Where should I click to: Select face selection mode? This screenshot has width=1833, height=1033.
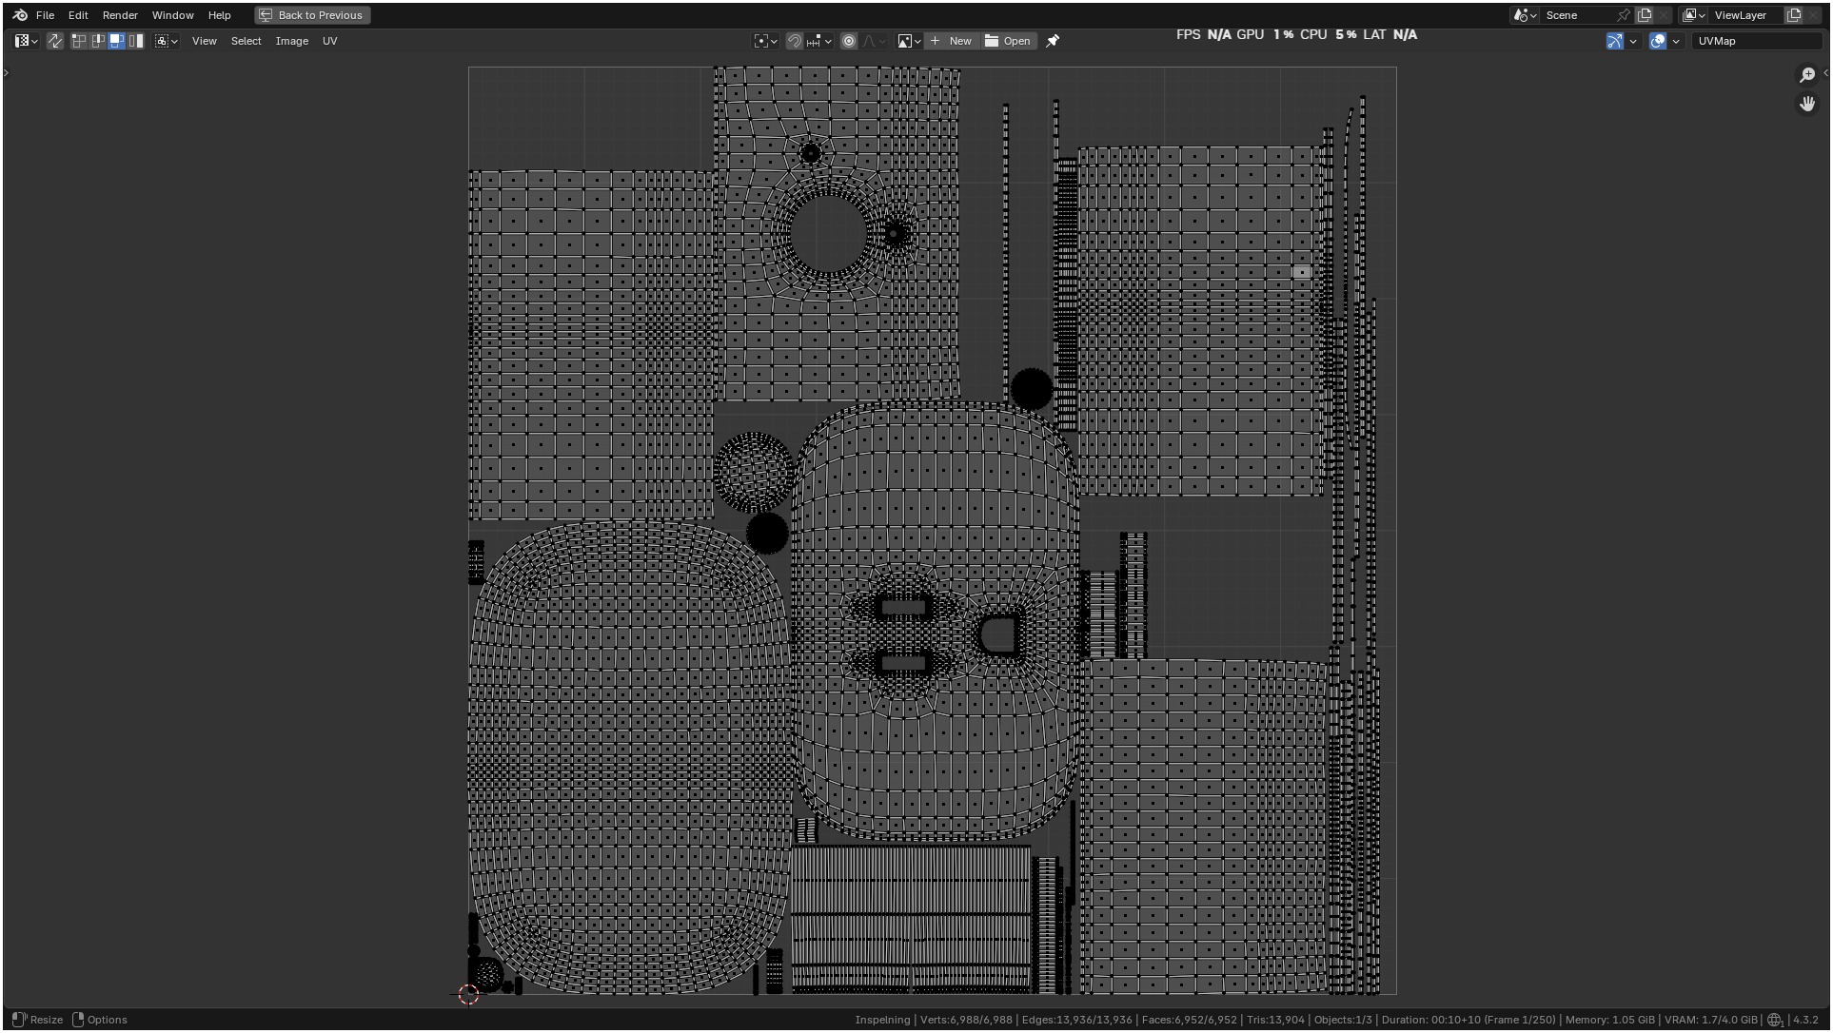pyautogui.click(x=116, y=41)
